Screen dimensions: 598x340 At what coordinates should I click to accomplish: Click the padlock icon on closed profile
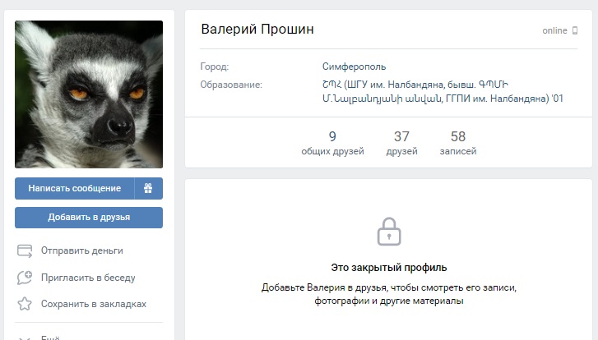tap(389, 232)
